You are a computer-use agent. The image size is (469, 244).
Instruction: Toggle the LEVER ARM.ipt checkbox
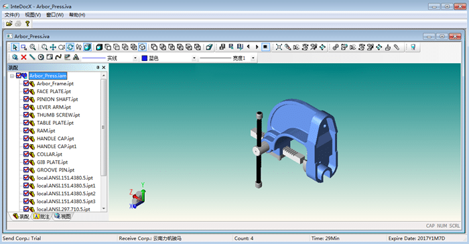coord(25,107)
